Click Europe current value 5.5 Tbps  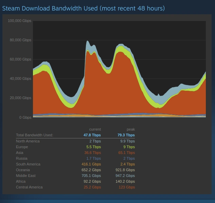94,147
